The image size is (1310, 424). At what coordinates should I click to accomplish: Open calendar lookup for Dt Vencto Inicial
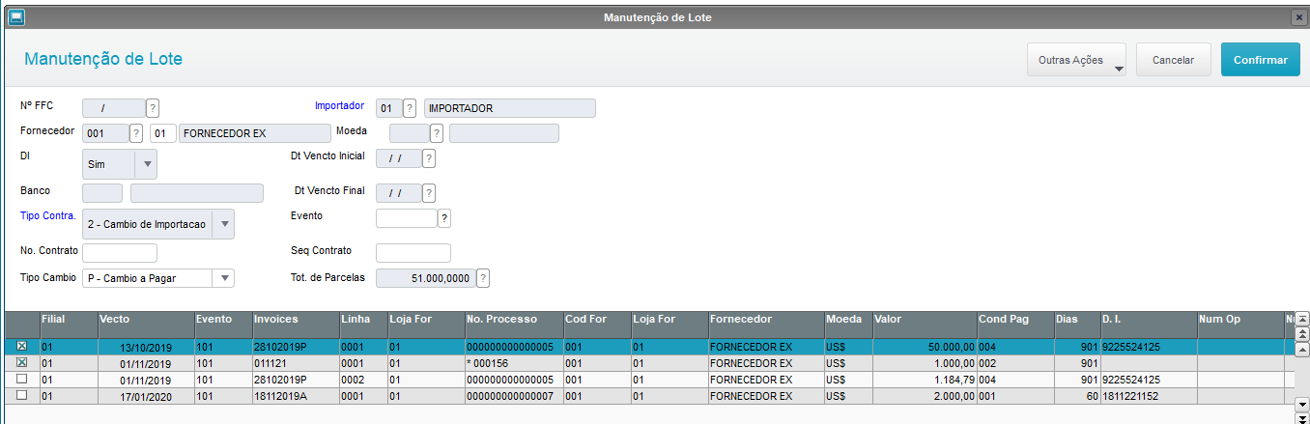(x=429, y=158)
